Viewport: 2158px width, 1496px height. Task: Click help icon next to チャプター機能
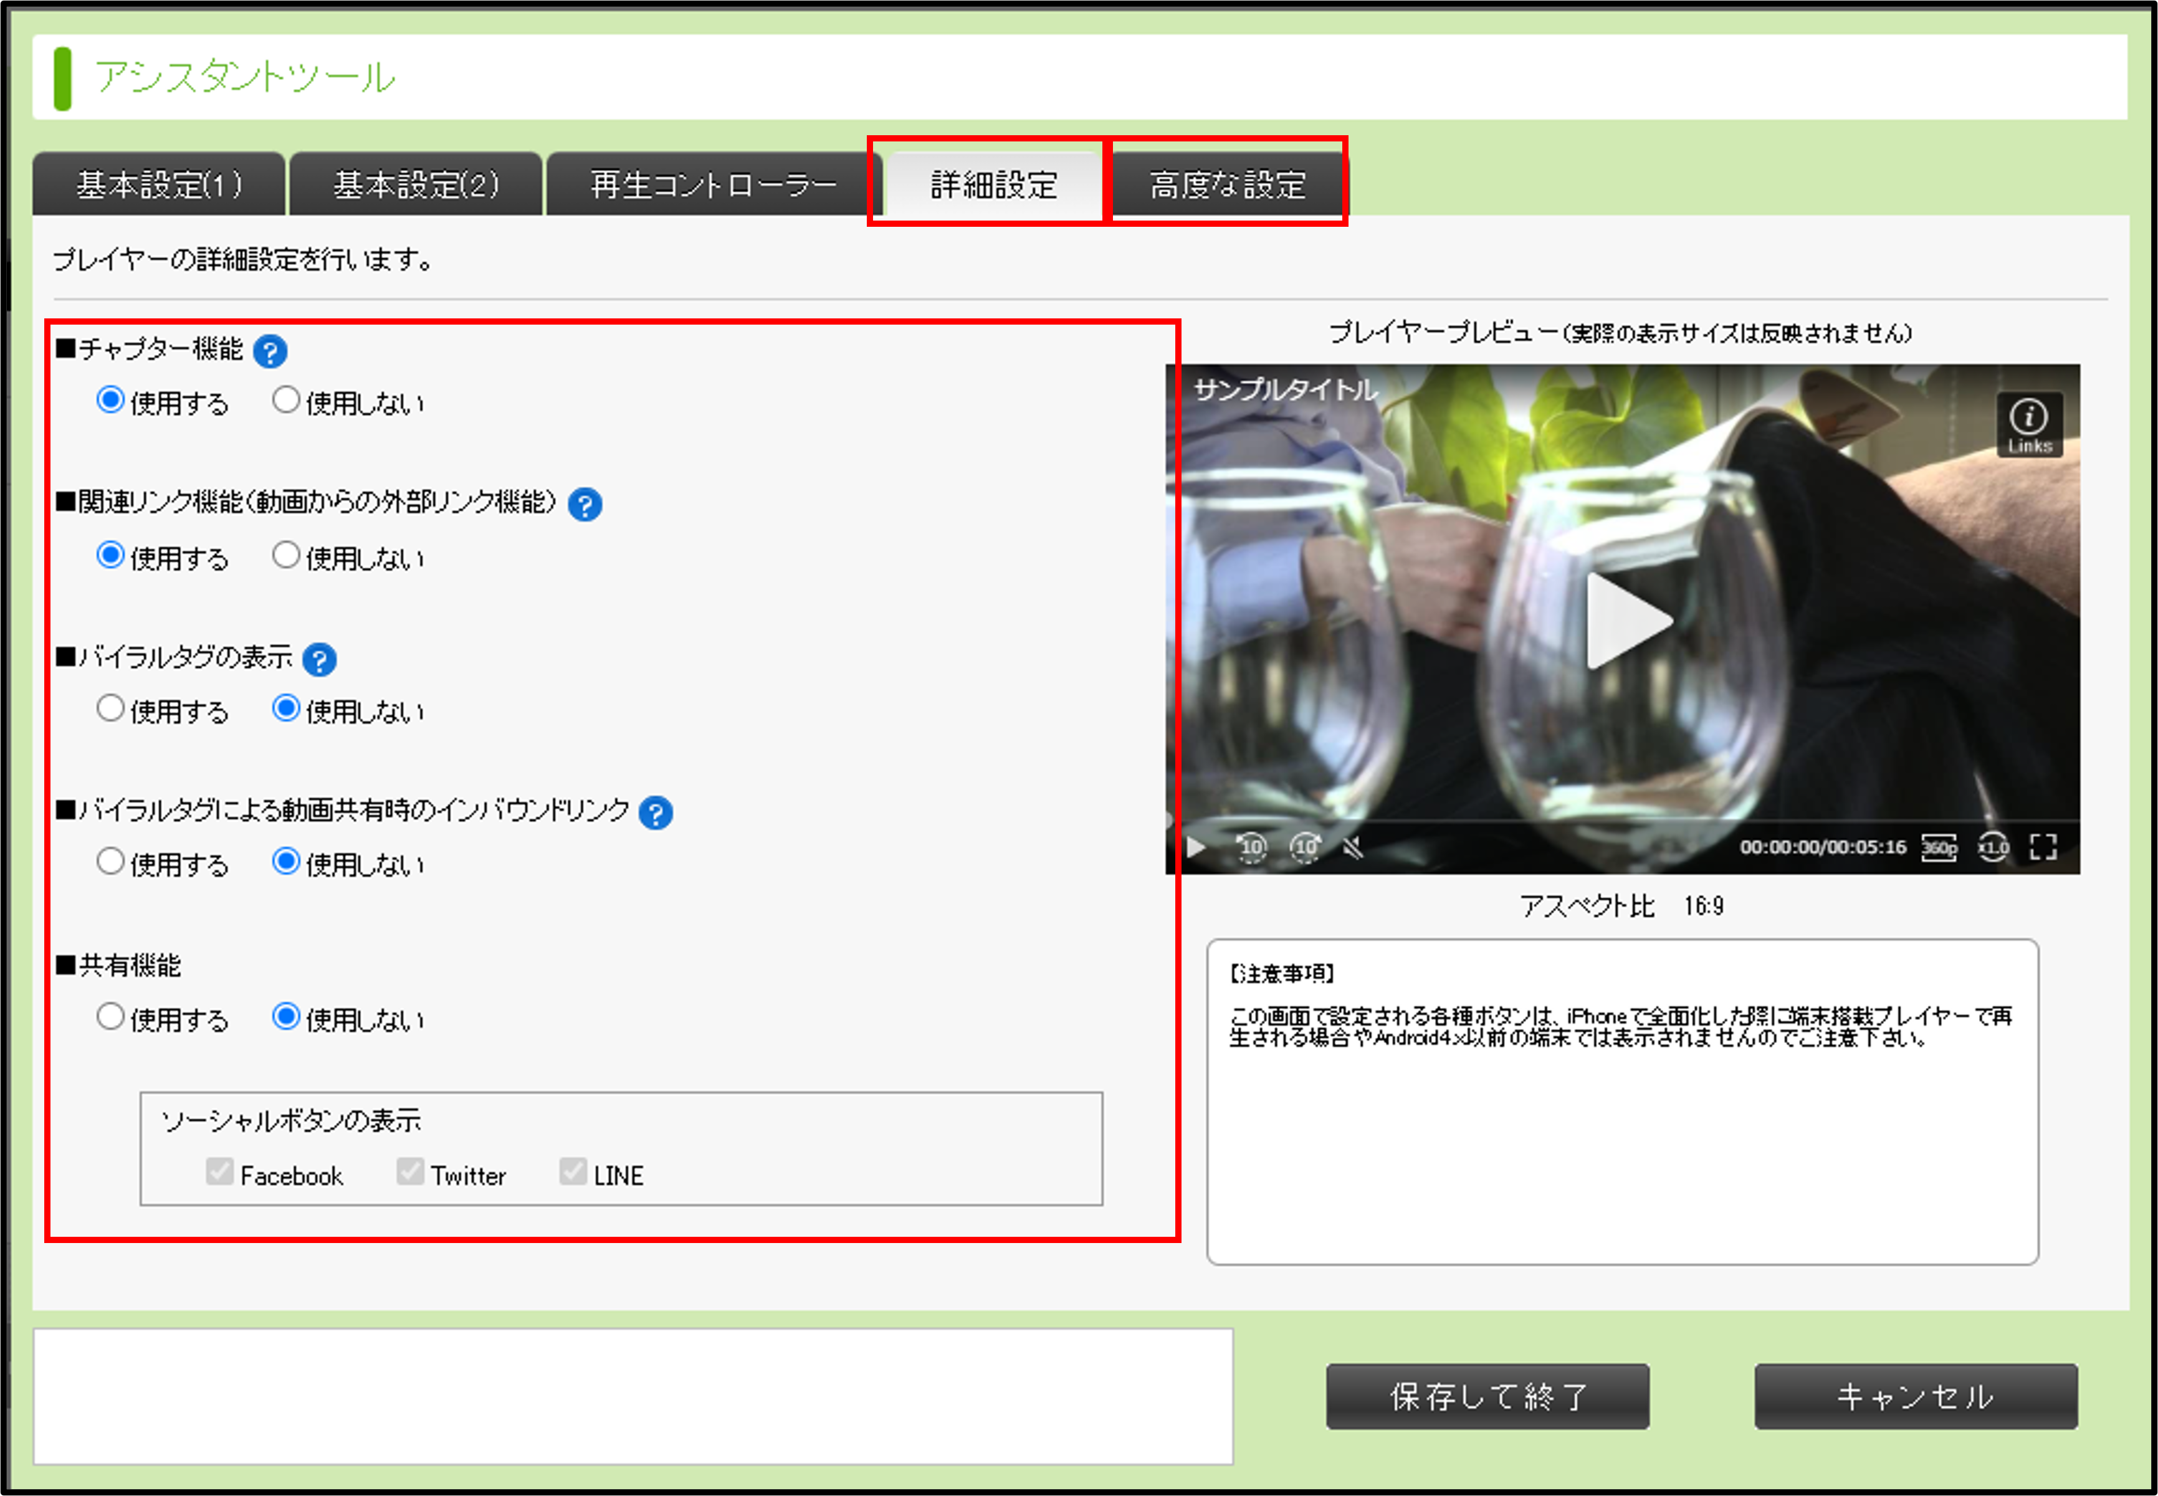(x=270, y=351)
